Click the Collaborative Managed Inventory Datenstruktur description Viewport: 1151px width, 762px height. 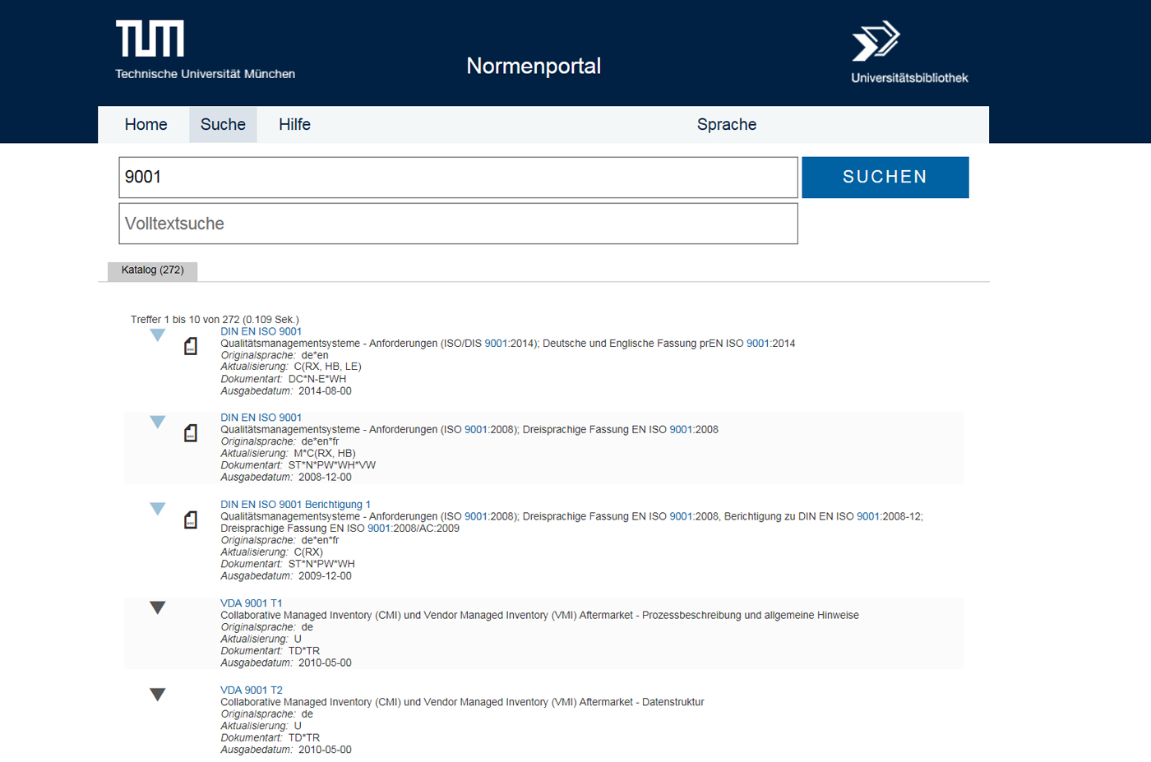point(462,702)
